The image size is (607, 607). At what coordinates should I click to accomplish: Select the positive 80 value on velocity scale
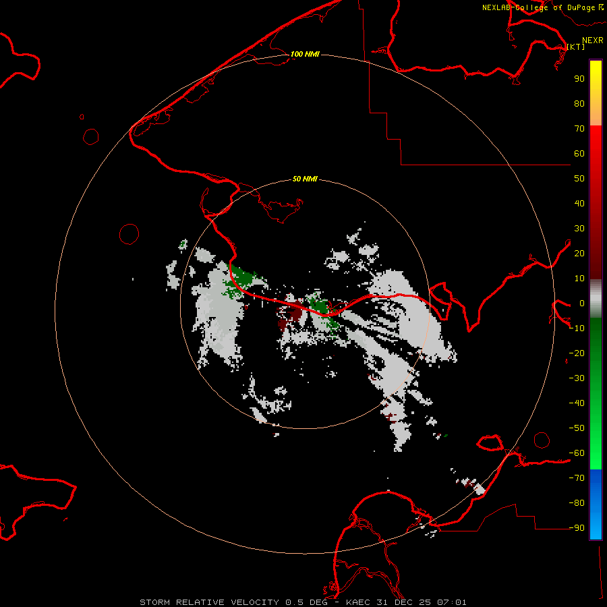coord(579,104)
